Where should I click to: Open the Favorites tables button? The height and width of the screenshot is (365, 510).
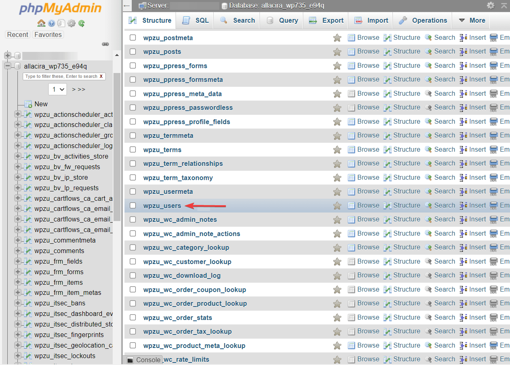click(48, 35)
